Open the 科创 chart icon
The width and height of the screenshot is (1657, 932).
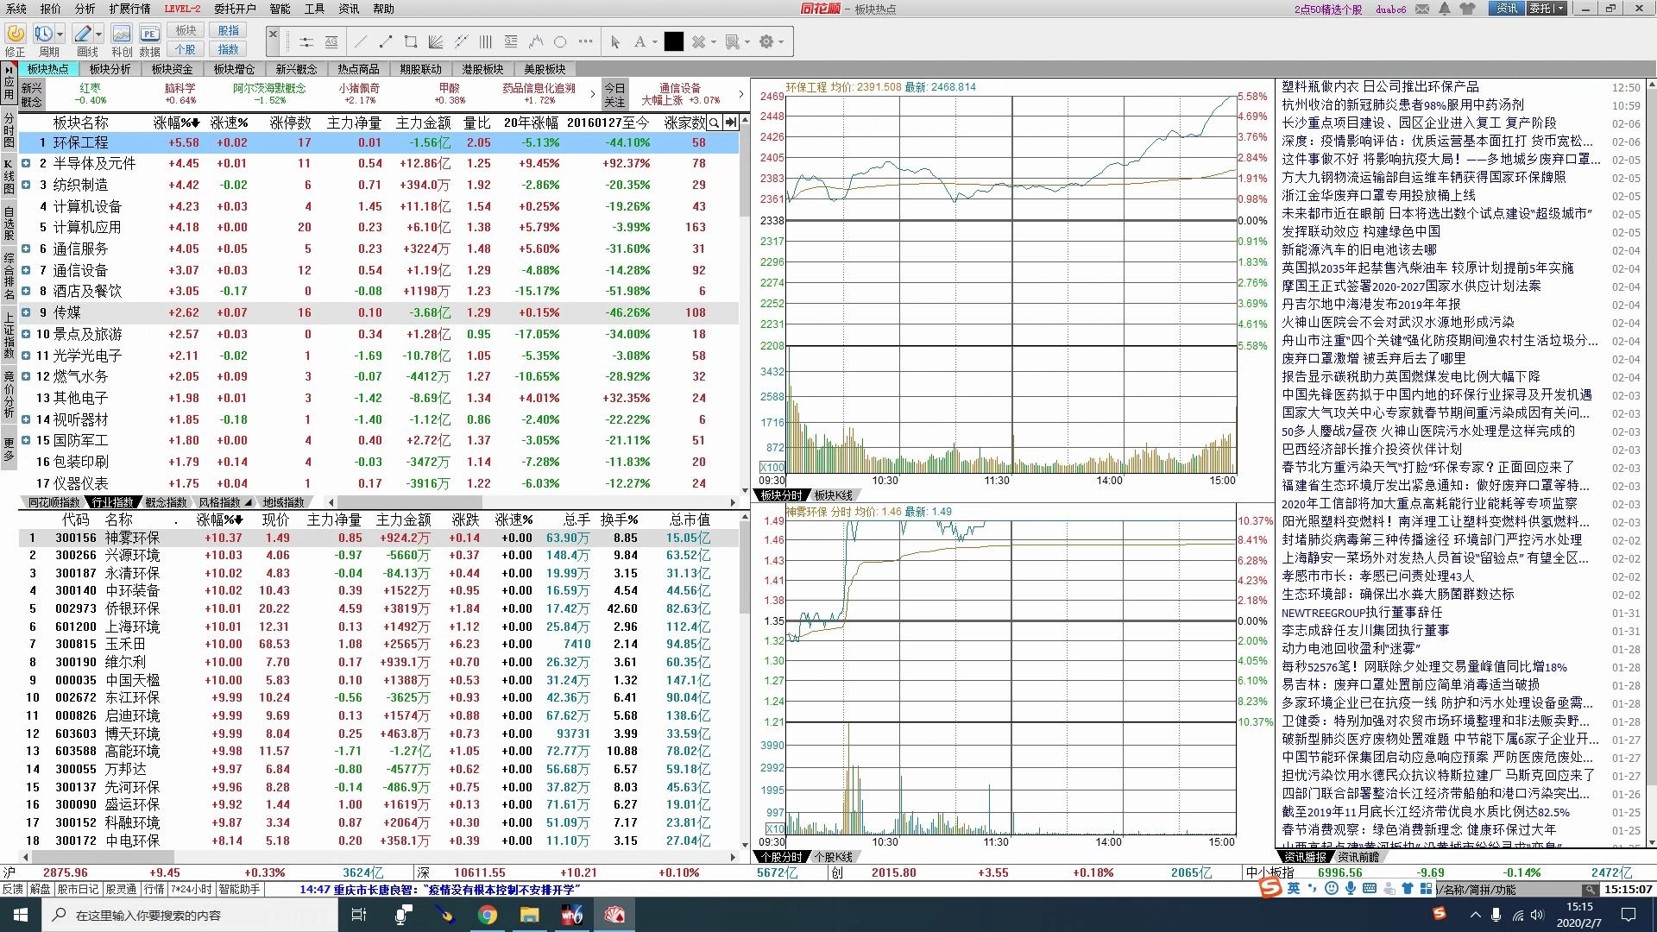tap(122, 35)
